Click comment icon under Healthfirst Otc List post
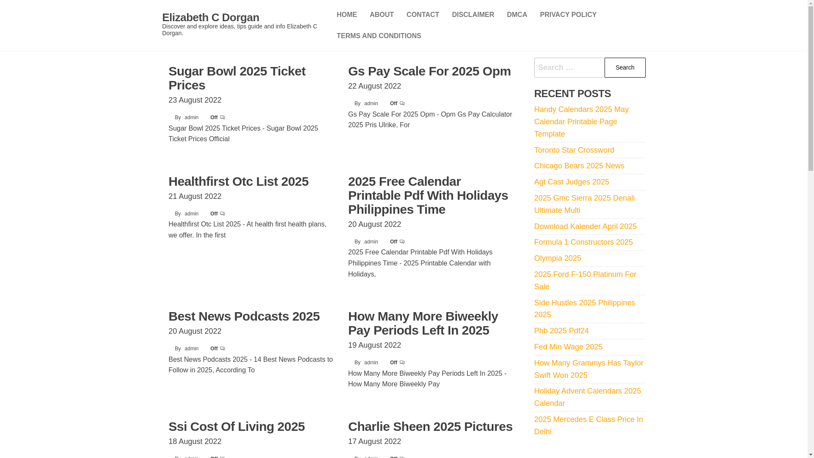 [x=222, y=214]
